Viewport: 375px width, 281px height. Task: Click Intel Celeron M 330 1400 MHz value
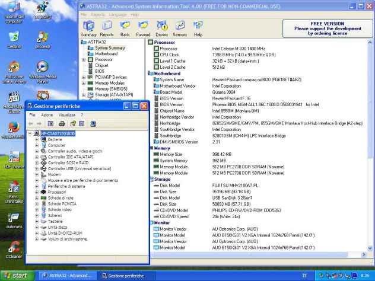tap(239, 49)
